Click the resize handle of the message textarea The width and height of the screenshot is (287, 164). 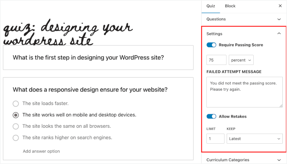(281, 106)
